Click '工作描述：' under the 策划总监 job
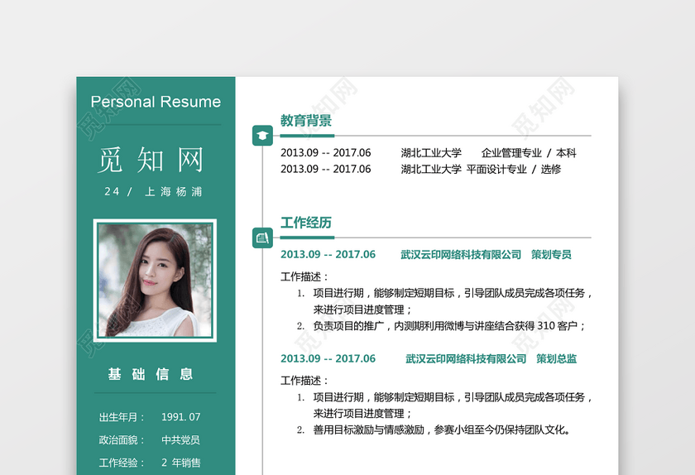Viewport: 695px width, 475px height. pyautogui.click(x=304, y=381)
